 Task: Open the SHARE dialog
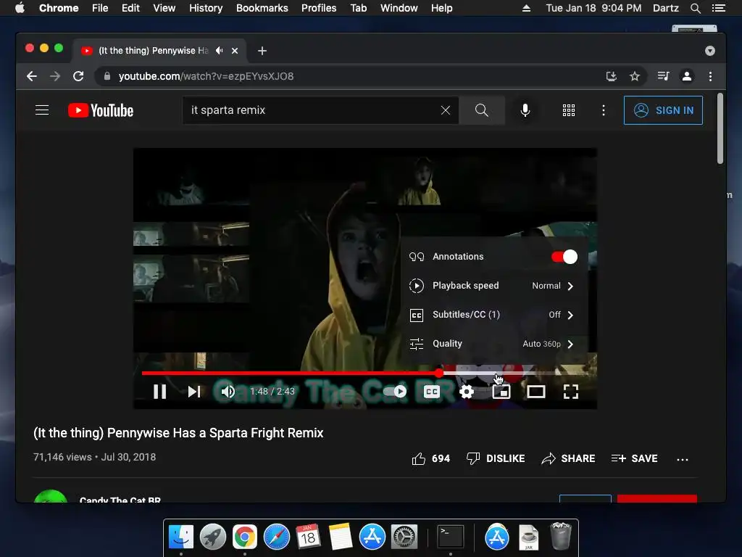pos(568,458)
